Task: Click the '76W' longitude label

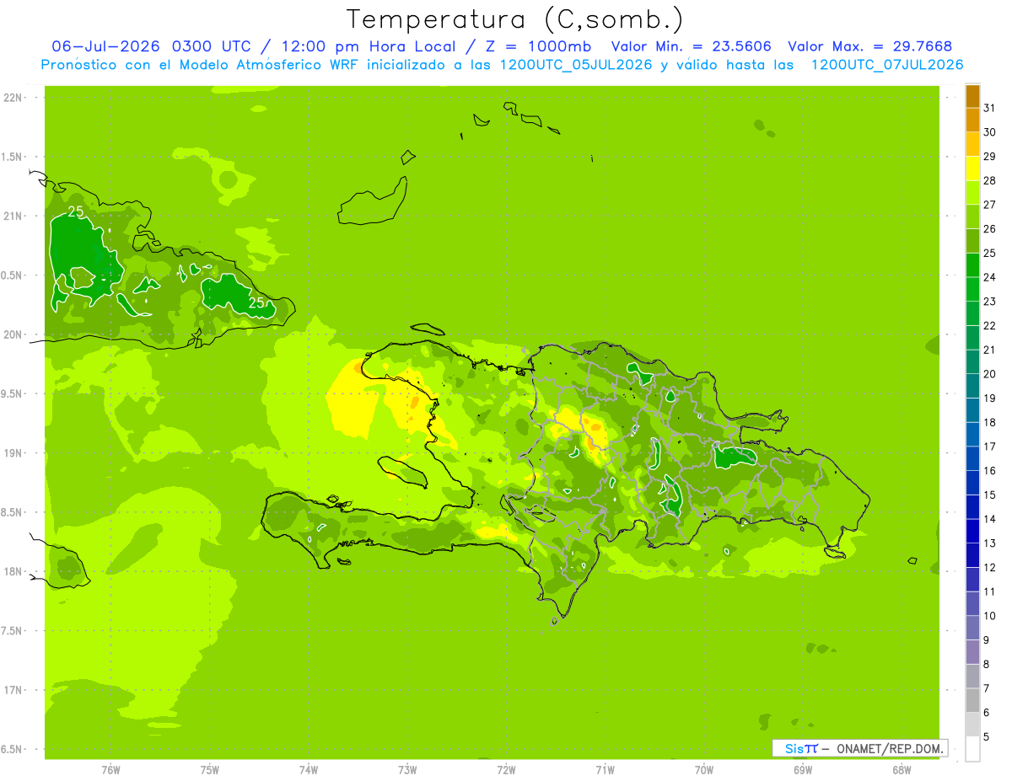Action: tap(110, 770)
